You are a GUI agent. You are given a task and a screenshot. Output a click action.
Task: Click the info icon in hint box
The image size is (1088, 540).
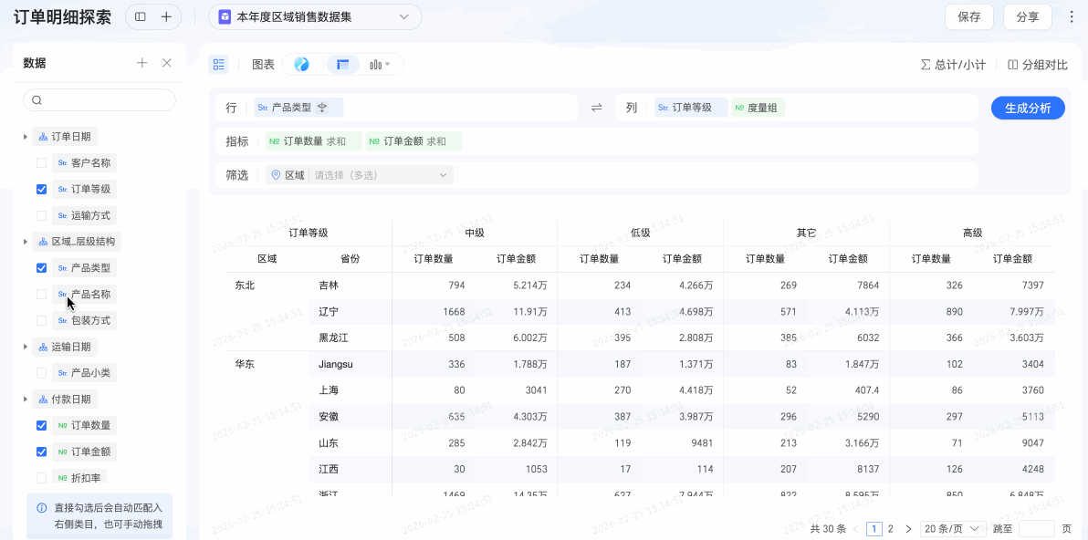(42, 507)
